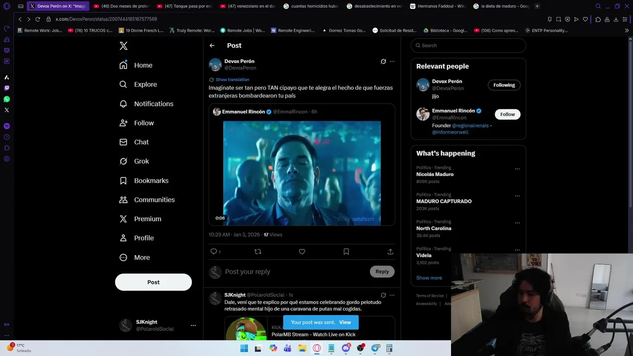Open File Explorer from taskbar
Viewport: 633px width, 356px height.
[x=302, y=349]
